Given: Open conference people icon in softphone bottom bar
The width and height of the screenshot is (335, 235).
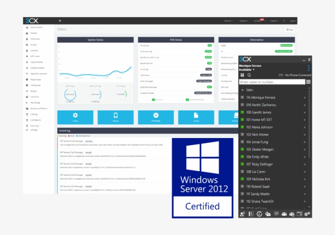Looking at the screenshot, I should pos(284,214).
